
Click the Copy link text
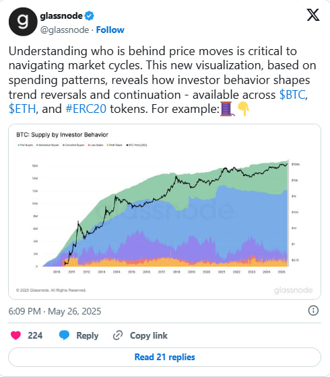(x=149, y=335)
